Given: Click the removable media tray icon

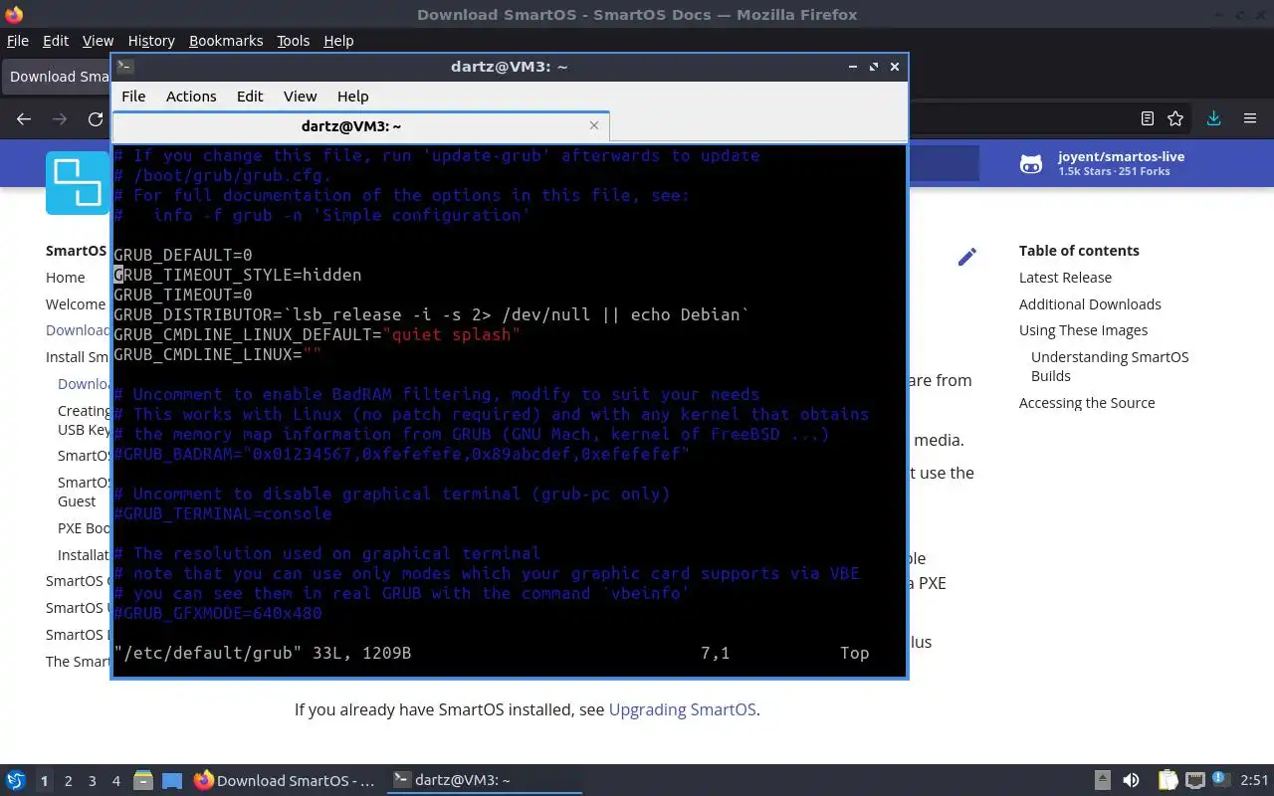Looking at the screenshot, I should 1103,781.
